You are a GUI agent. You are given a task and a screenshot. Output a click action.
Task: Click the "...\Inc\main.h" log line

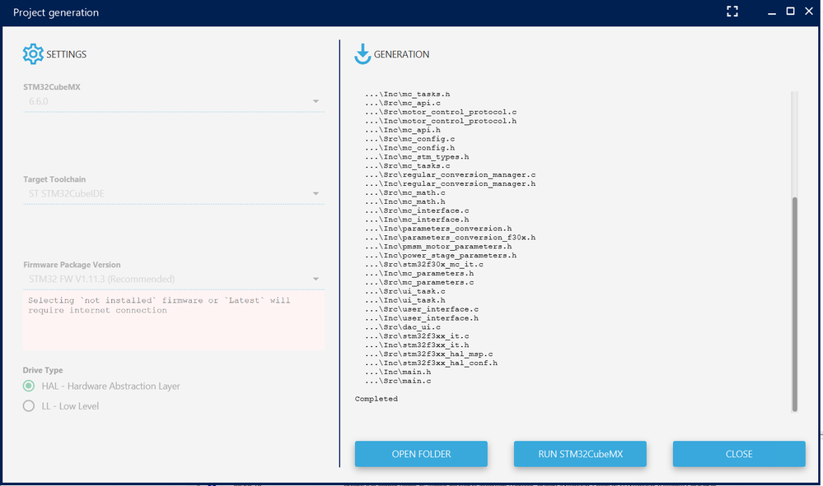coord(398,372)
